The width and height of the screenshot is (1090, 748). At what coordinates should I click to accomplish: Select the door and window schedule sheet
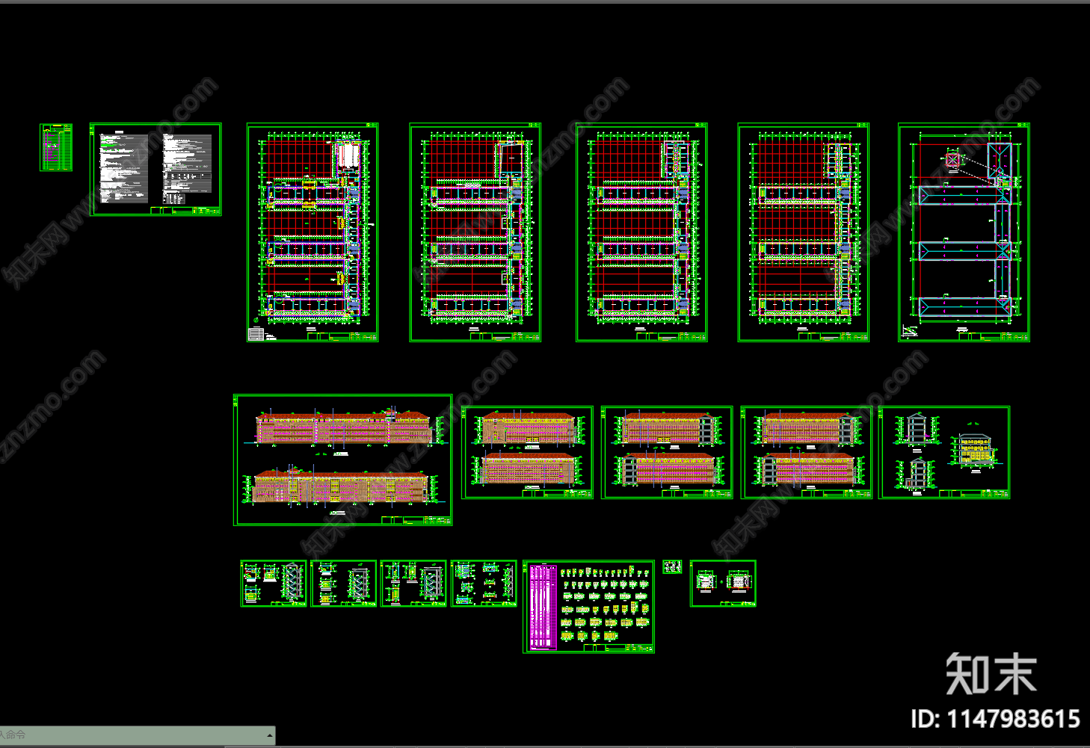click(x=589, y=607)
